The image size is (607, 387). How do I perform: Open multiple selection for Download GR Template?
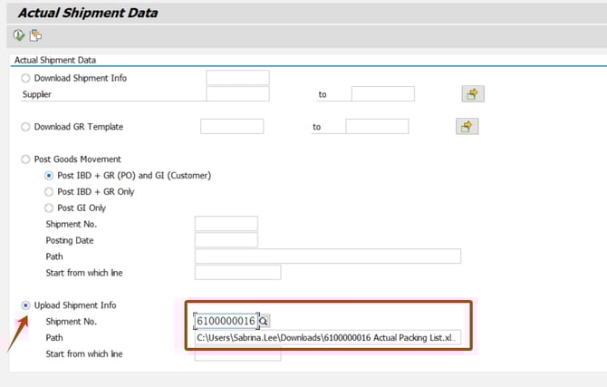click(x=467, y=127)
